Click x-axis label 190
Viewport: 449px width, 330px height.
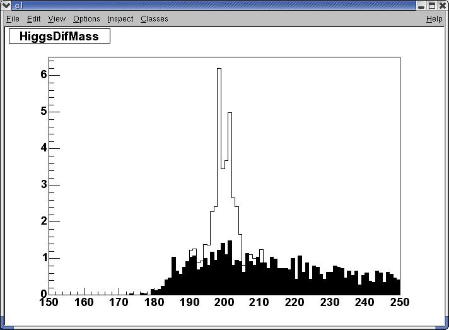(x=189, y=302)
